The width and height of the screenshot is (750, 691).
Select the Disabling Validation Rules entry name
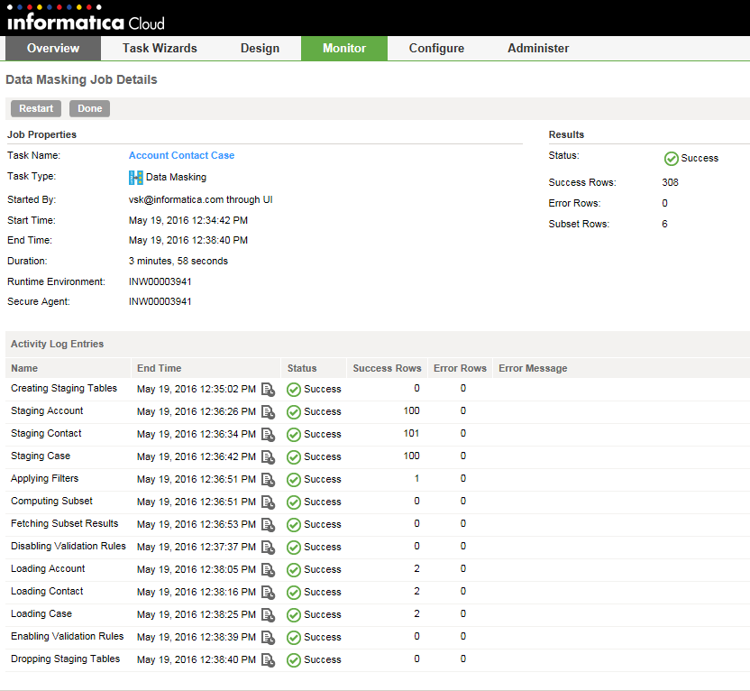(69, 546)
